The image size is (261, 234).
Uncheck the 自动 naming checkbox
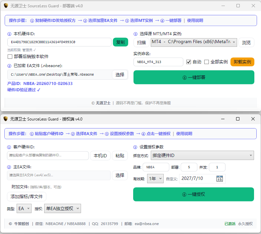[188, 62]
